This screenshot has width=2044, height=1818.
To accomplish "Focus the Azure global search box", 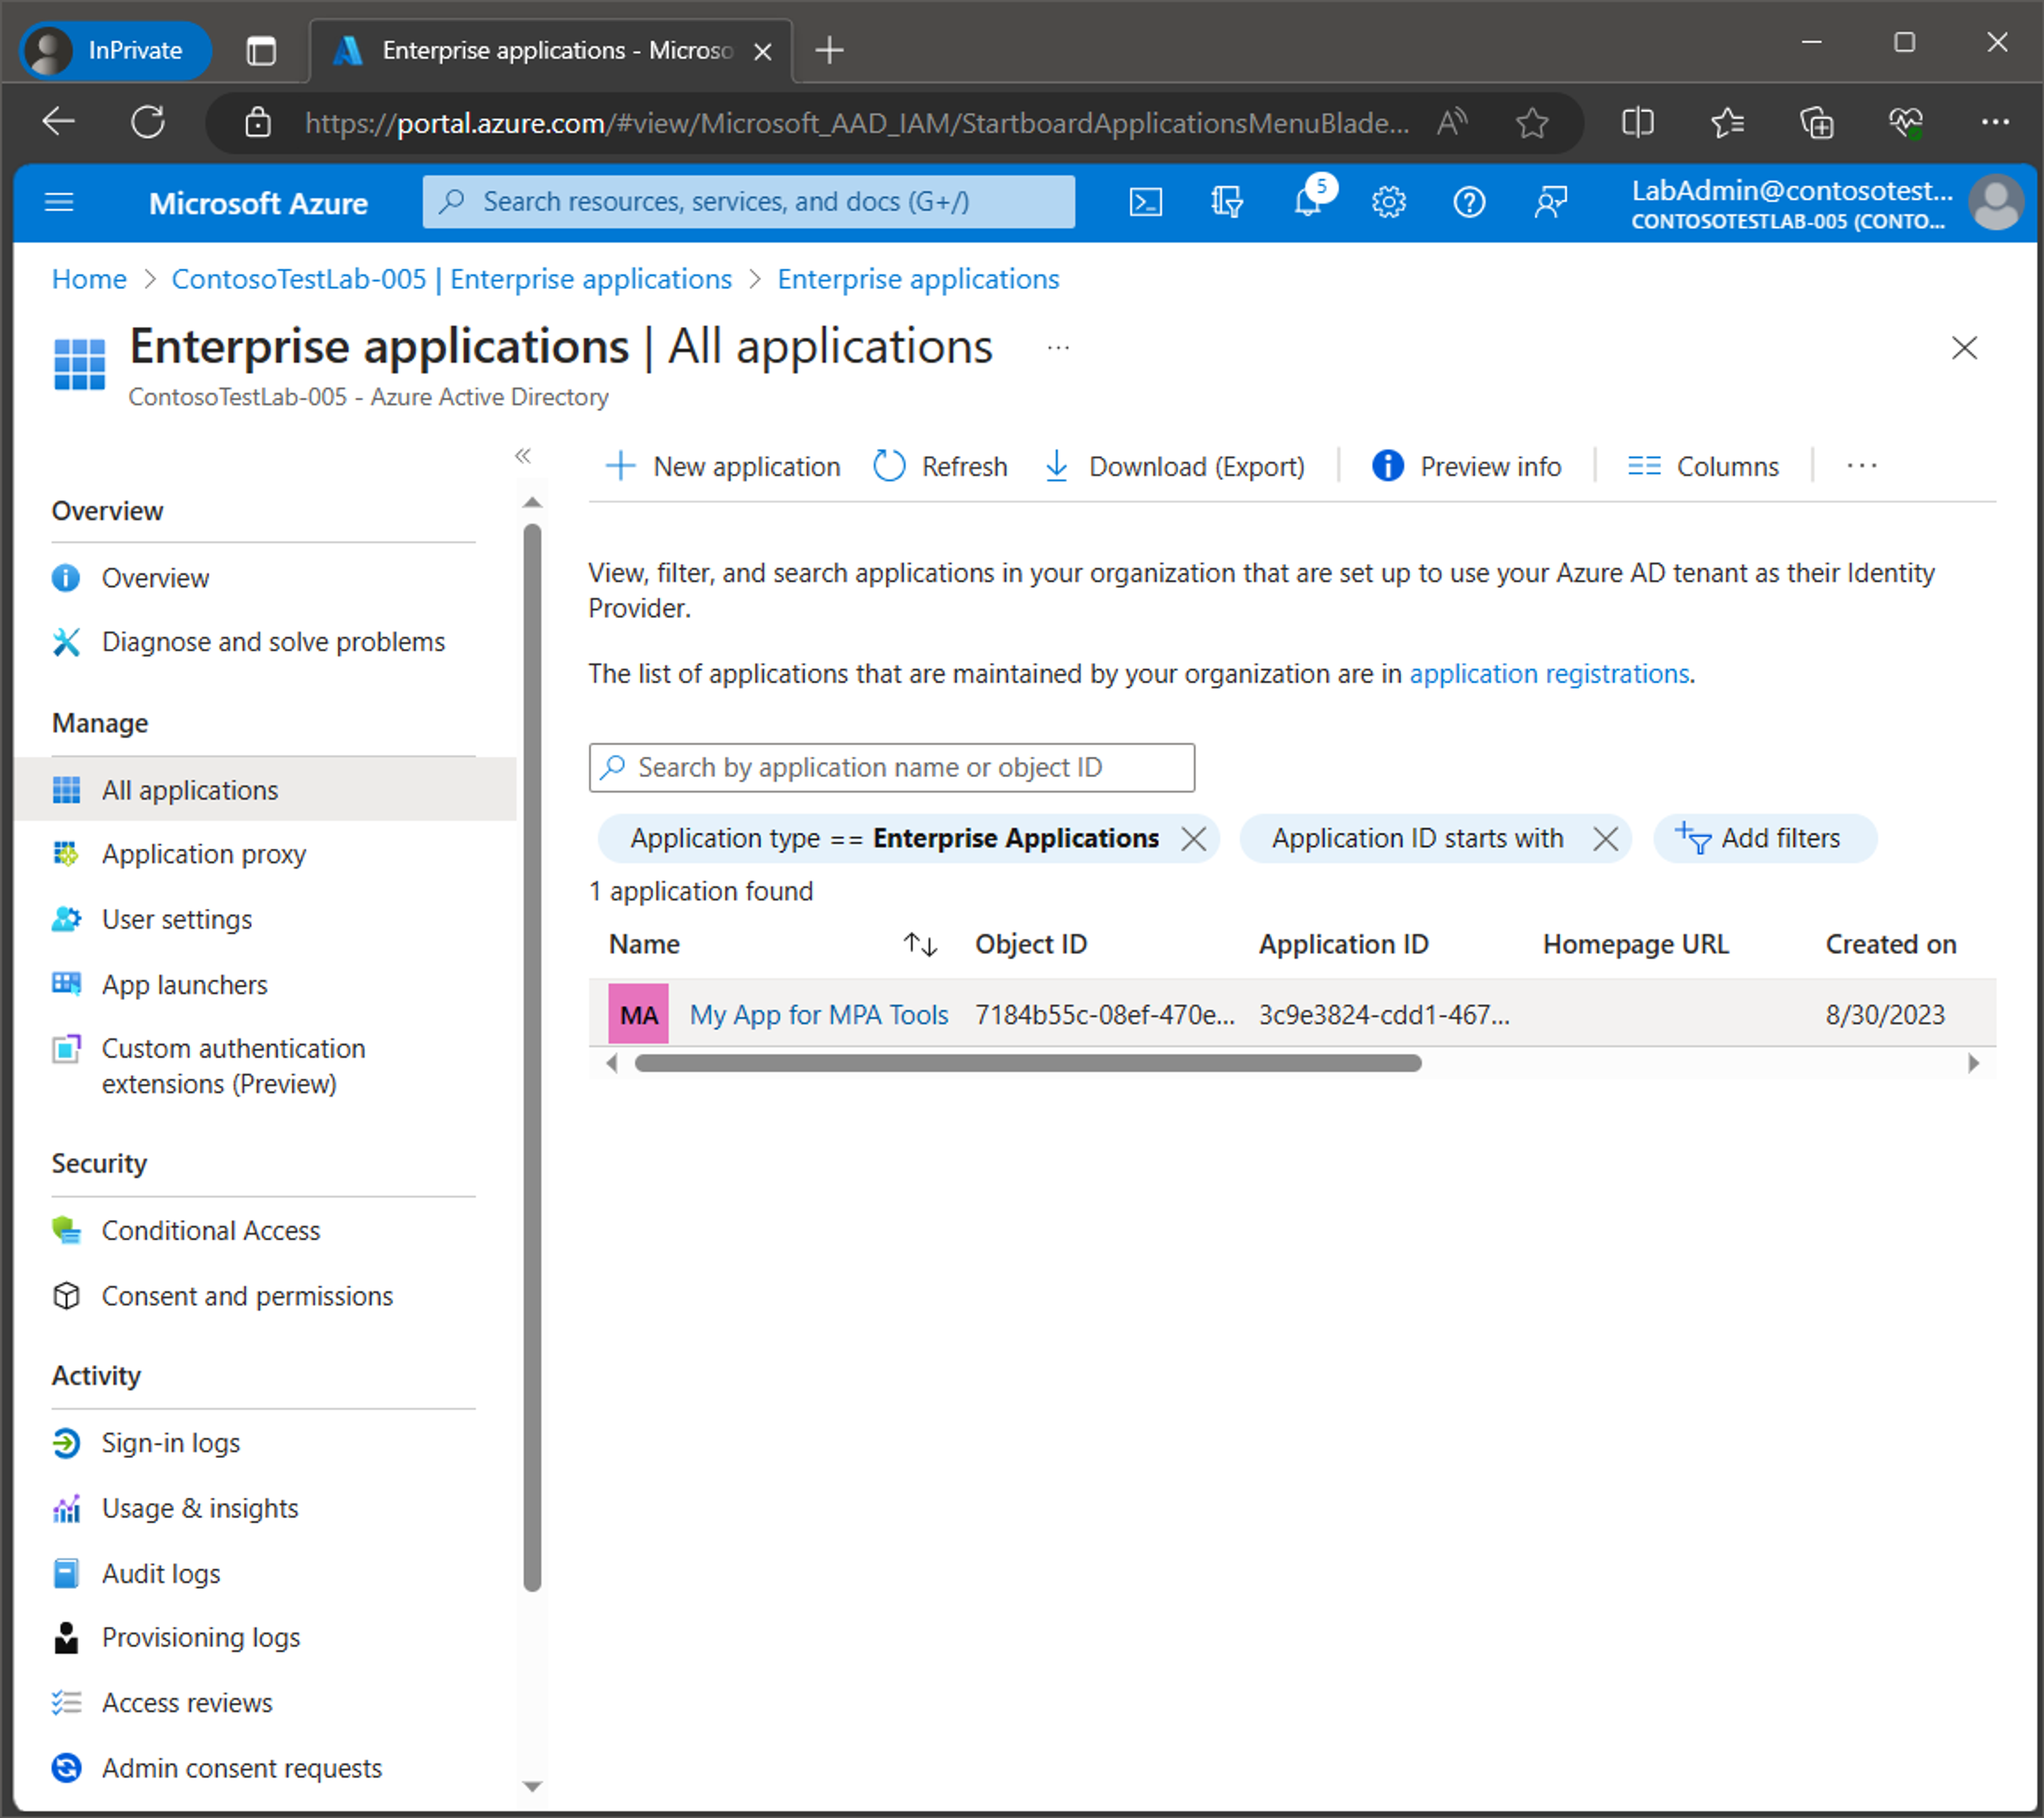I will pyautogui.click(x=748, y=202).
